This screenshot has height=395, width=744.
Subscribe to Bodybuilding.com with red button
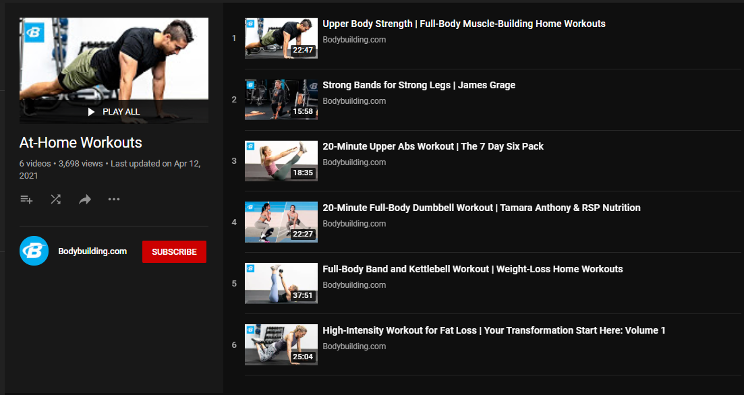(x=174, y=252)
